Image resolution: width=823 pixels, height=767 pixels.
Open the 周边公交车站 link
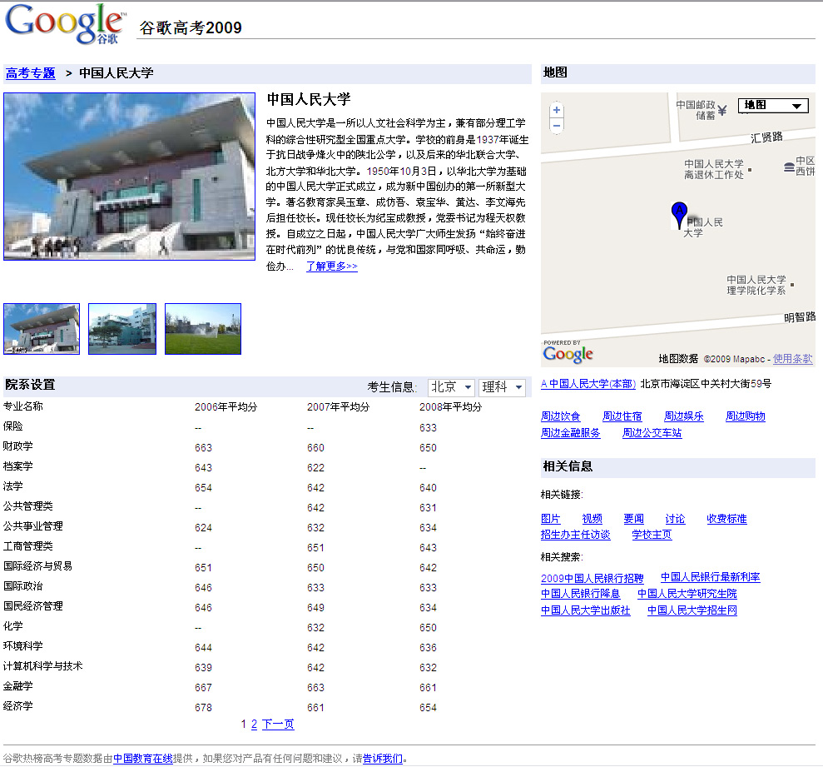click(652, 433)
